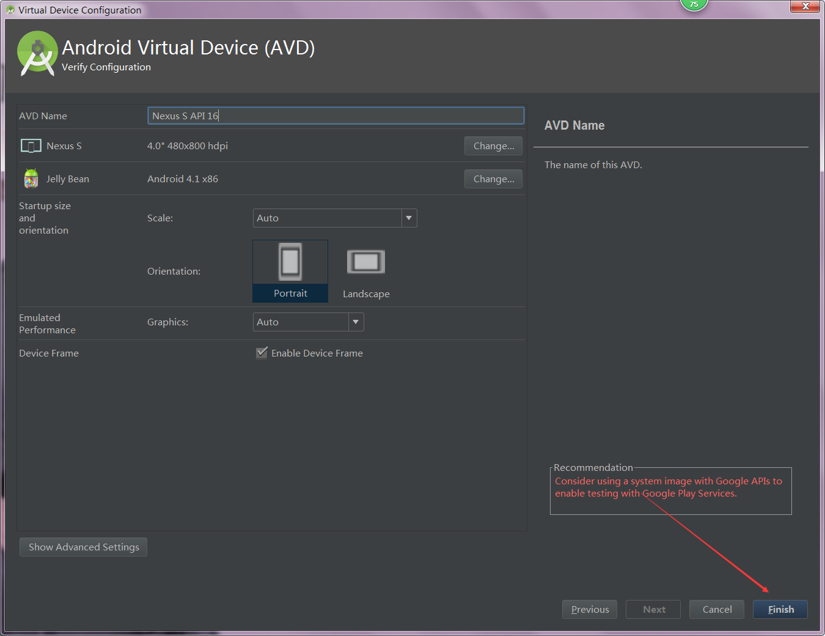Select Landscape orientation

tap(366, 271)
